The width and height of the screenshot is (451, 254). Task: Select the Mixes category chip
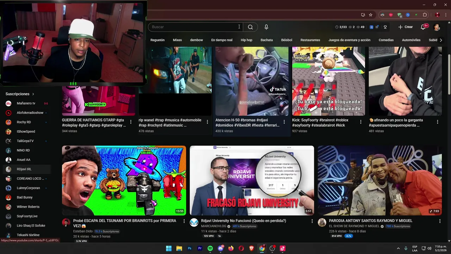pyautogui.click(x=177, y=40)
